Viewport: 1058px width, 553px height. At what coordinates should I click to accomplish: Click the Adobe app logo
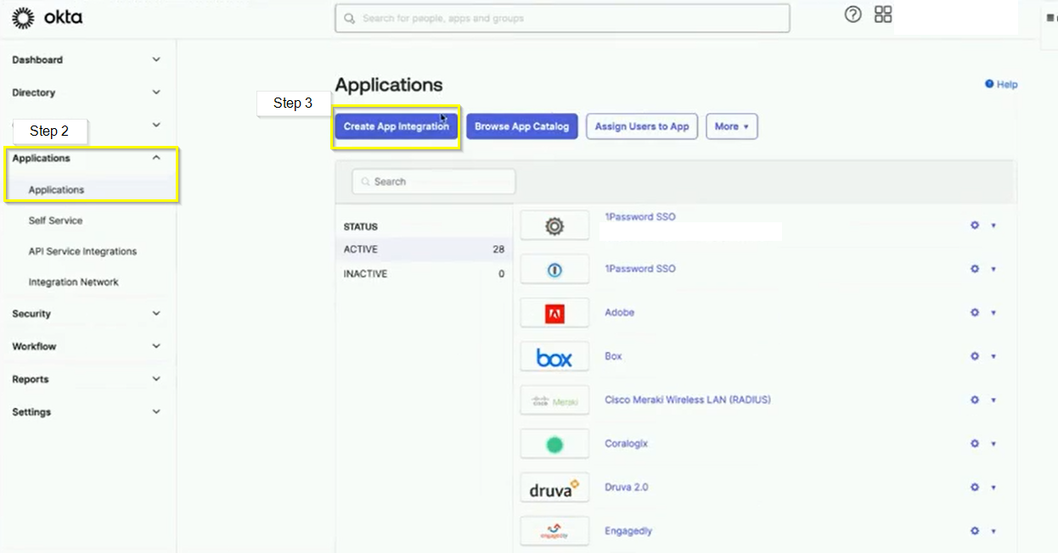554,313
